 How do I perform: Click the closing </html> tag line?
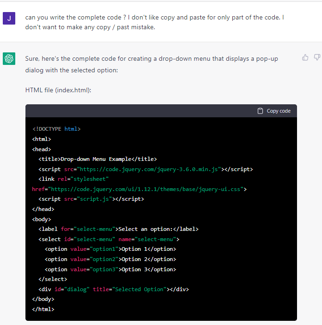(43, 309)
